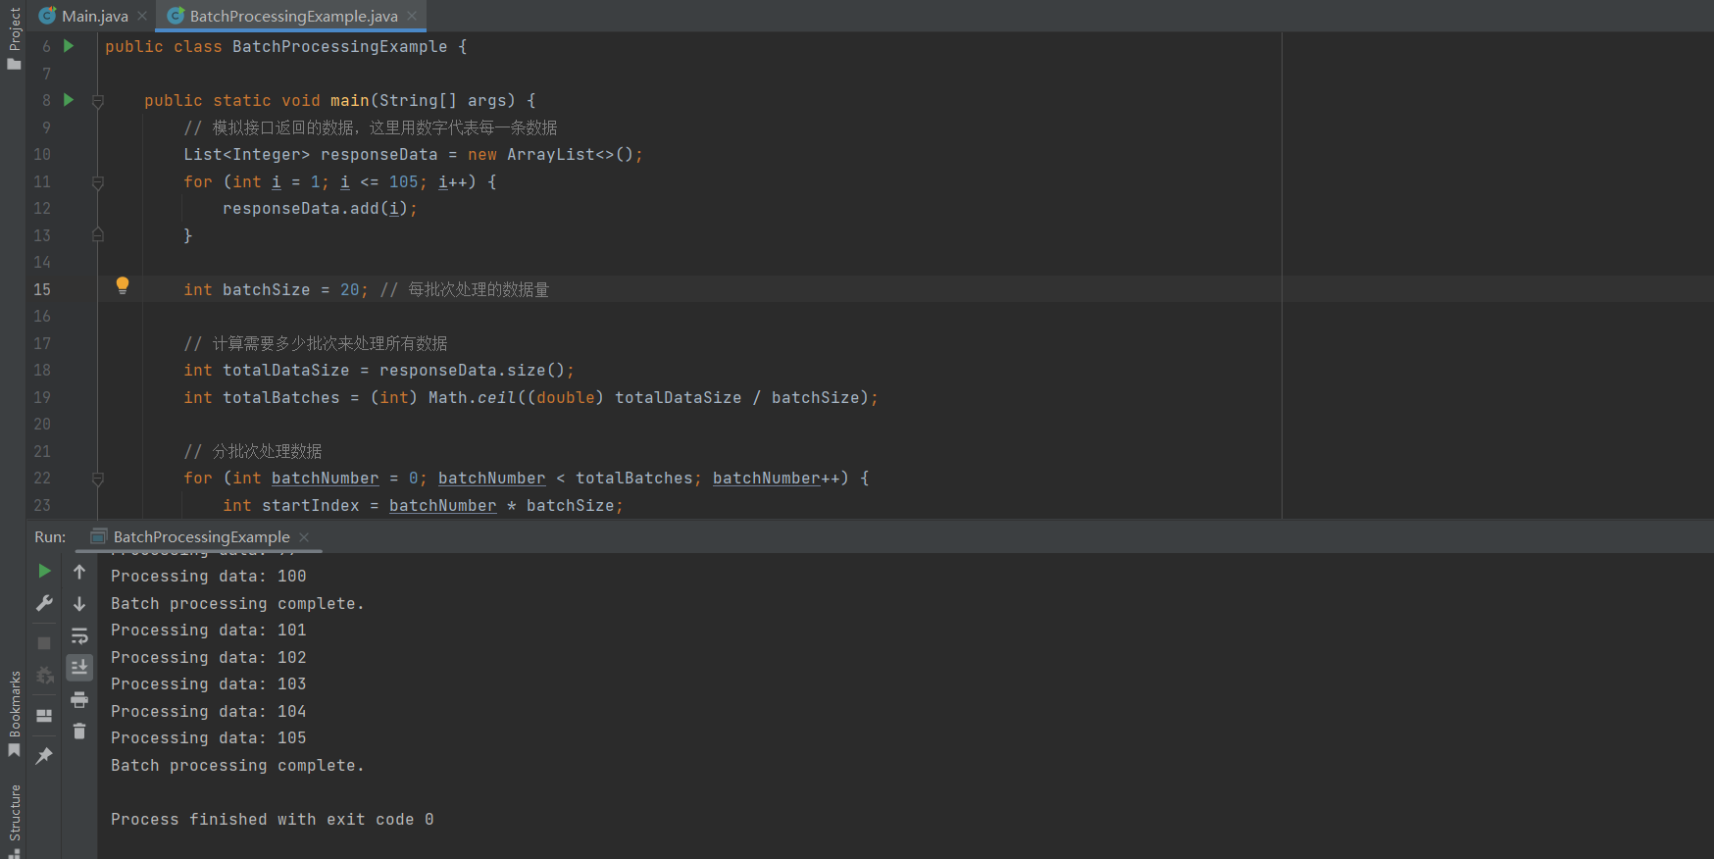This screenshot has width=1714, height=859.
Task: Click startIndex on line 23
Action: coord(310,505)
